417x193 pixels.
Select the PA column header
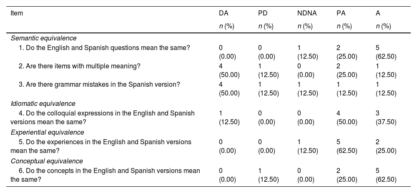tap(341, 13)
